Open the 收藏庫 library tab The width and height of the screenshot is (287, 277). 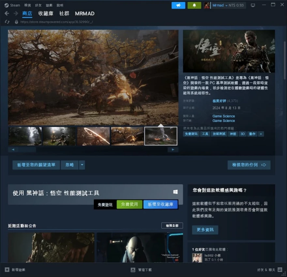tap(46, 13)
